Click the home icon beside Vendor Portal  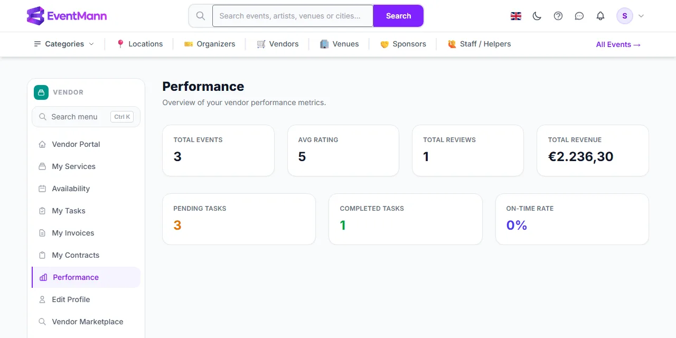[42, 144]
